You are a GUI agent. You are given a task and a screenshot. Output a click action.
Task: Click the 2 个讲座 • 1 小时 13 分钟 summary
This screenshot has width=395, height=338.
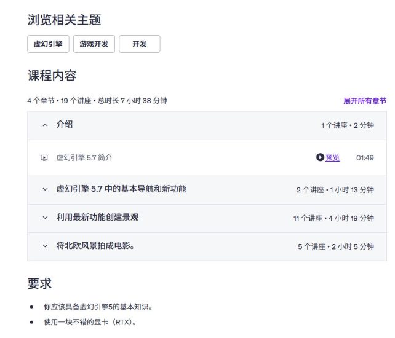point(335,190)
